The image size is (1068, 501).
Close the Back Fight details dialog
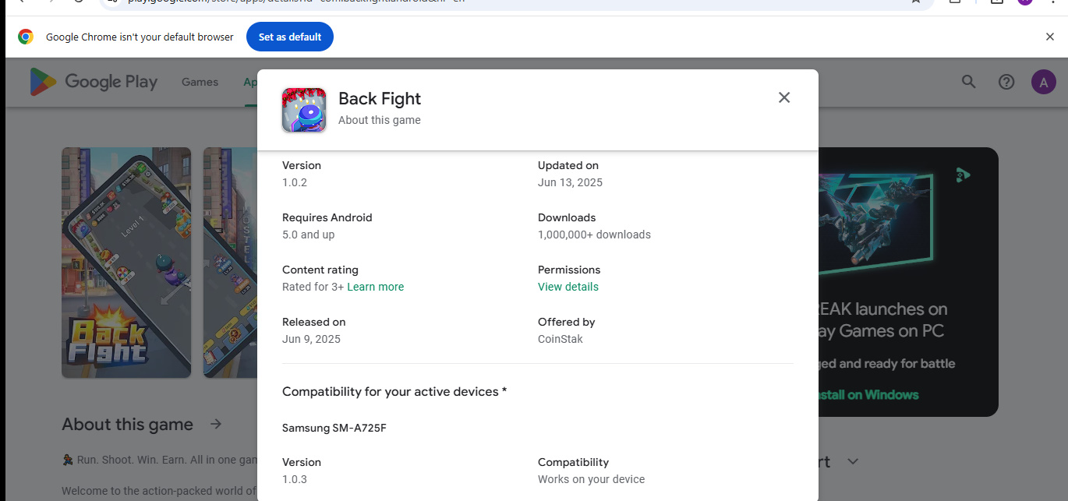click(x=784, y=97)
